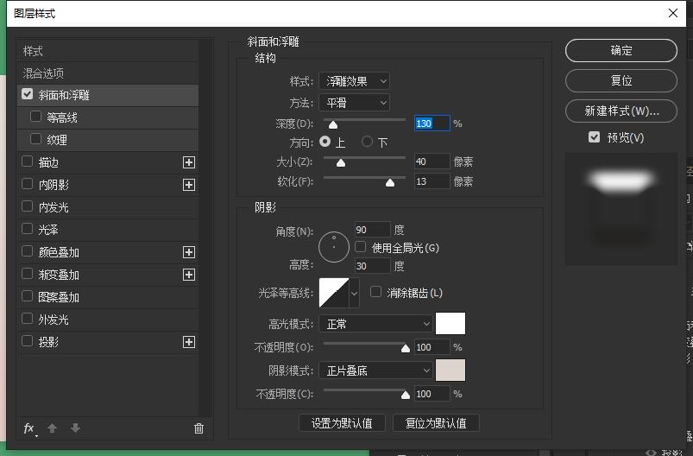693x456 pixels.
Task: Adjust the 大小(Z) slider
Action: (x=341, y=163)
